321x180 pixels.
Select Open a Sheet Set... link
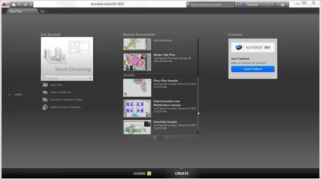tap(61, 92)
